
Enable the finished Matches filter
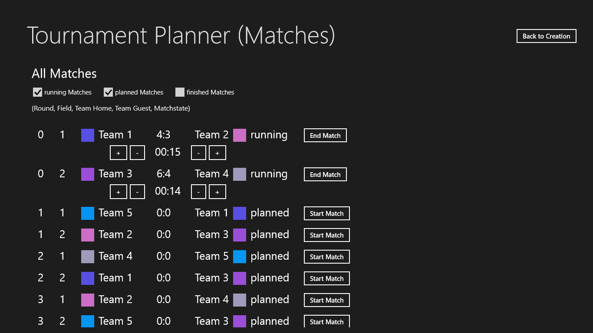(180, 92)
